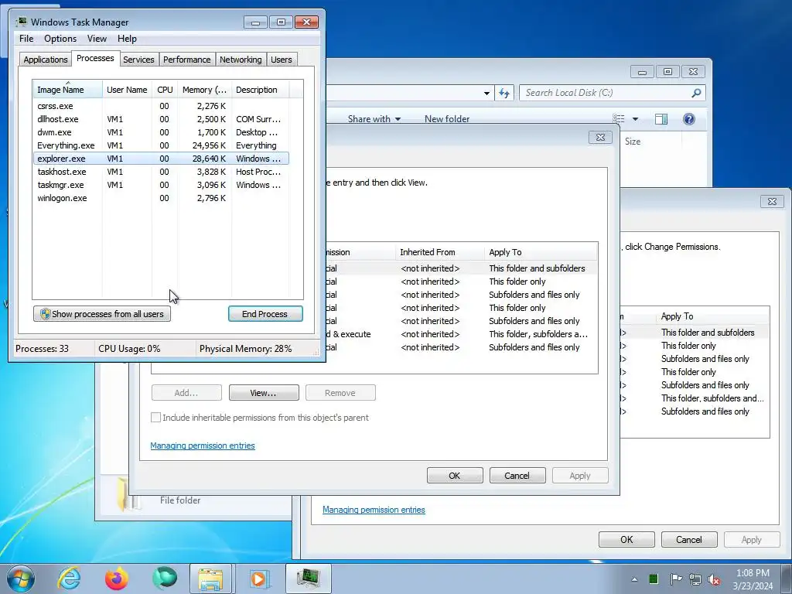Switch to the Networking tab
The height and width of the screenshot is (594, 792).
tap(241, 59)
